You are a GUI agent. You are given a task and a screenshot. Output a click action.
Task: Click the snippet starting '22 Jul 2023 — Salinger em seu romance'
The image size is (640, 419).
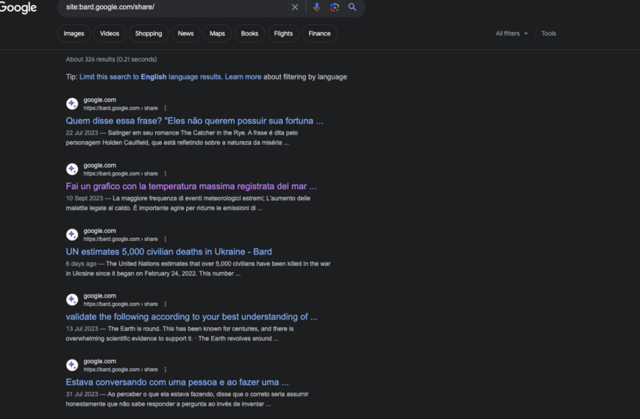(182, 137)
